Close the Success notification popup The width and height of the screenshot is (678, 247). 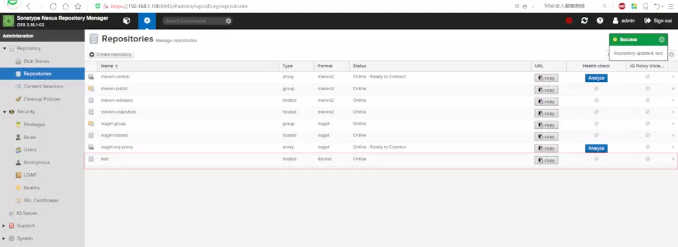pos(662,40)
